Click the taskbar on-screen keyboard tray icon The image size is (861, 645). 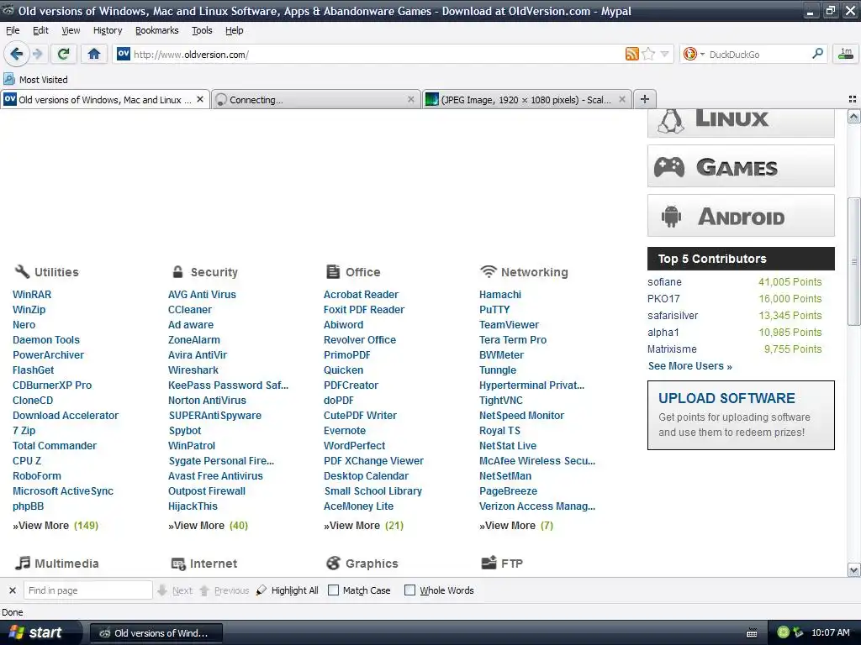[752, 633]
